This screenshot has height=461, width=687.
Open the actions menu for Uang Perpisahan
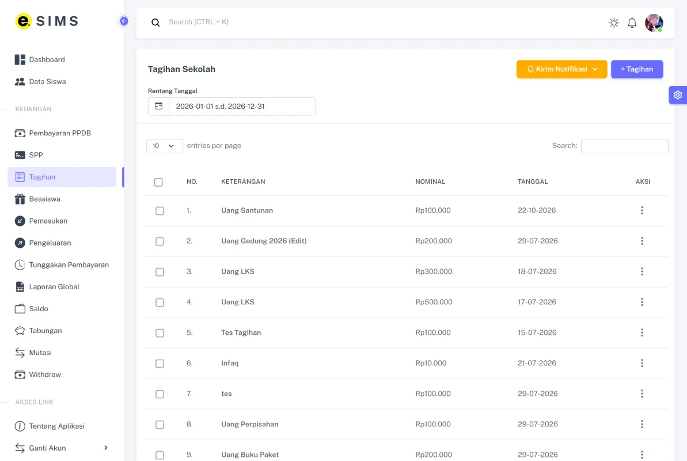click(x=642, y=424)
